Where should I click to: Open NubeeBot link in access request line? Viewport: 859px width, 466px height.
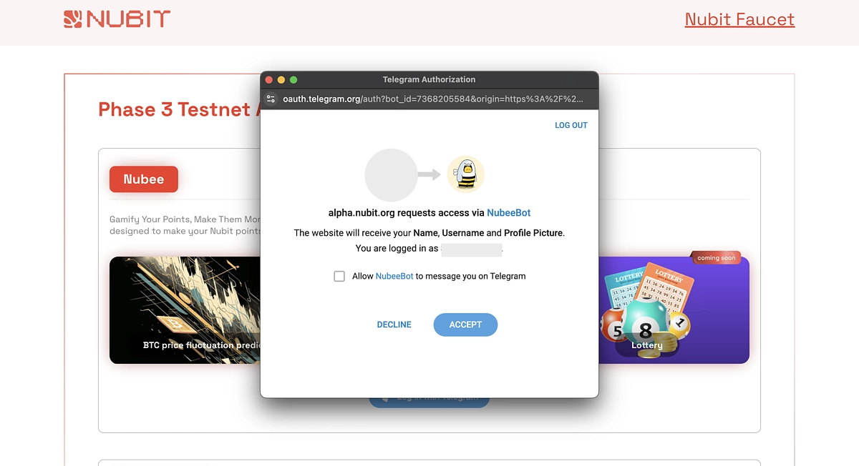pos(509,213)
